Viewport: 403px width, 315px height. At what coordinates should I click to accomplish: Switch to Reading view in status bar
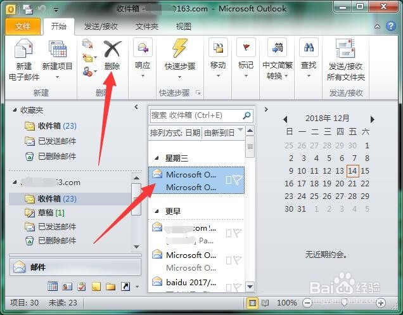265,303
